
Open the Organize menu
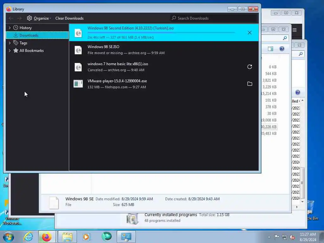39,18
